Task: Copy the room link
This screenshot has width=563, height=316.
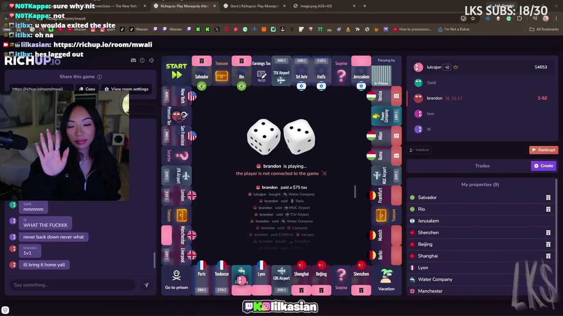Action: click(87, 89)
